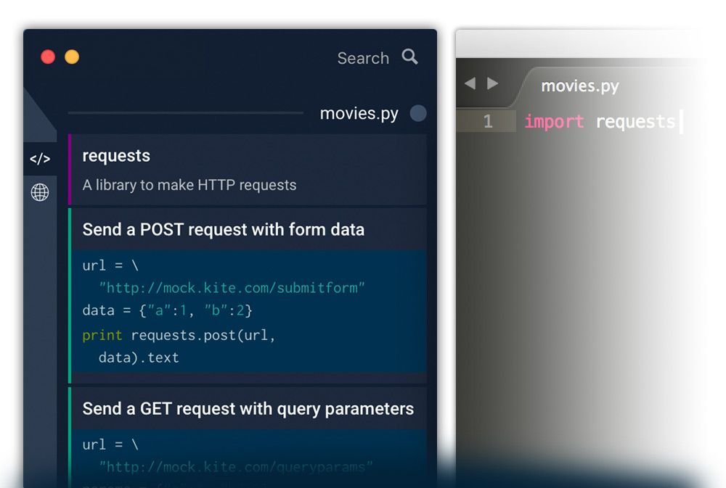Click "A library to make HTTP requests" description
This screenshot has height=488, width=726.
(x=189, y=185)
